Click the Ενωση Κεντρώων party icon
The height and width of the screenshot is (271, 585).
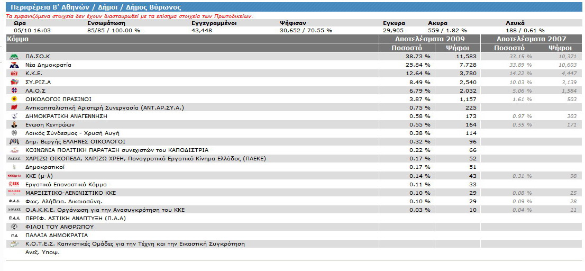(14, 124)
